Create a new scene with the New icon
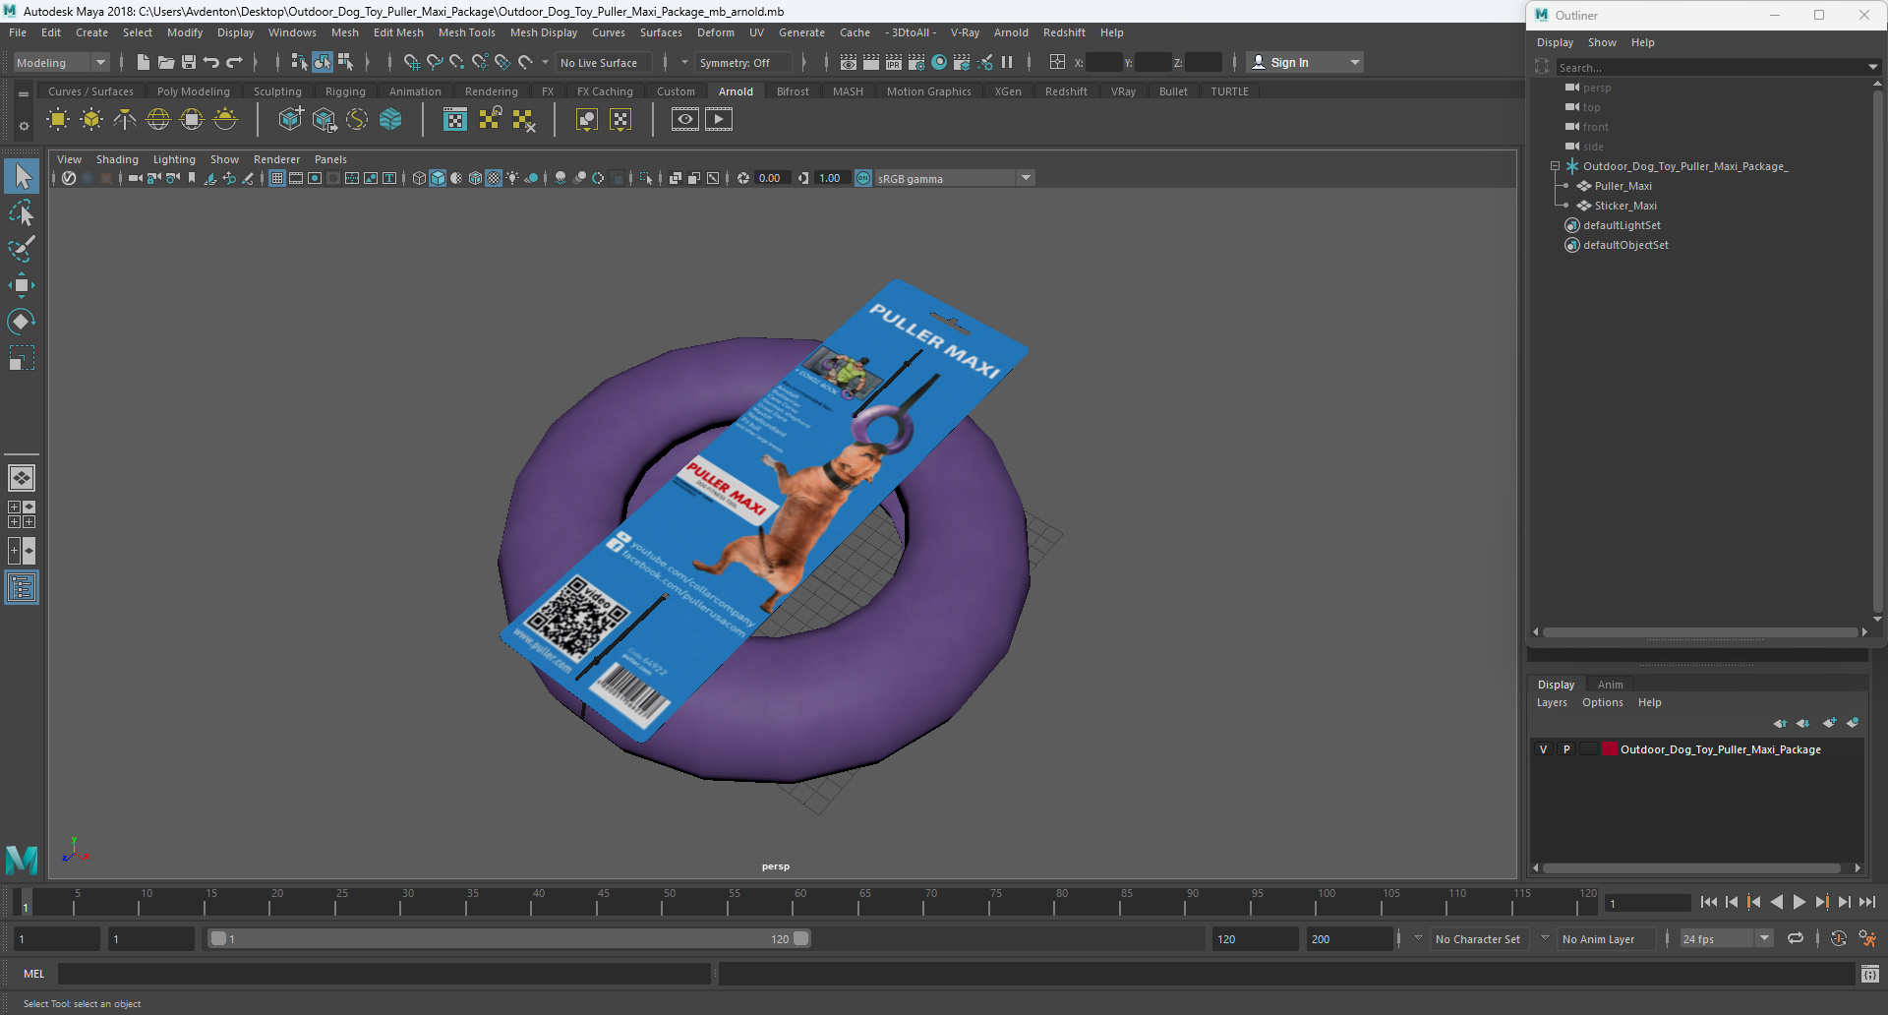Screen dimensions: 1888x1015 click(x=144, y=62)
